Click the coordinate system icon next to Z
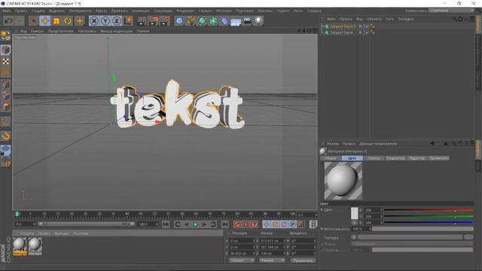The width and height of the screenshot is (482, 271). pos(128,21)
